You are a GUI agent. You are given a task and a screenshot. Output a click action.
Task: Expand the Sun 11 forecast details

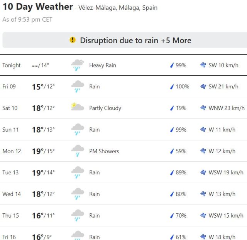[x=123, y=130]
